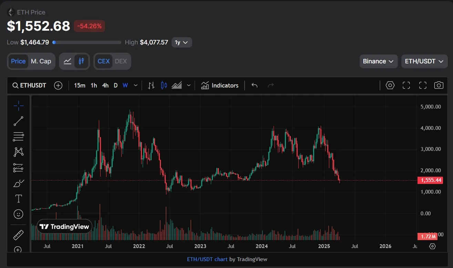Open the Fibonacci retracement tool
The width and height of the screenshot is (453, 268).
click(x=18, y=137)
